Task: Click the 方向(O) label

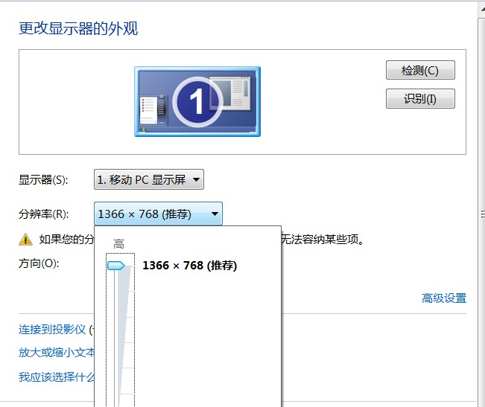Action: pos(39,263)
